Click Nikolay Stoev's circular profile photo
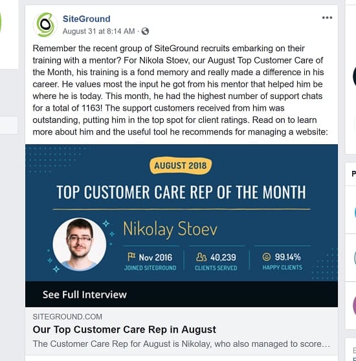This screenshot has height=361, width=356. [80, 245]
